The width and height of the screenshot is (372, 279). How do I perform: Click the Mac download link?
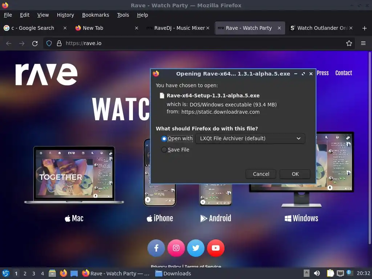(74, 218)
